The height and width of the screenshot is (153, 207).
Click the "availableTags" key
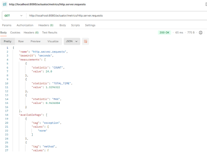[31, 115]
